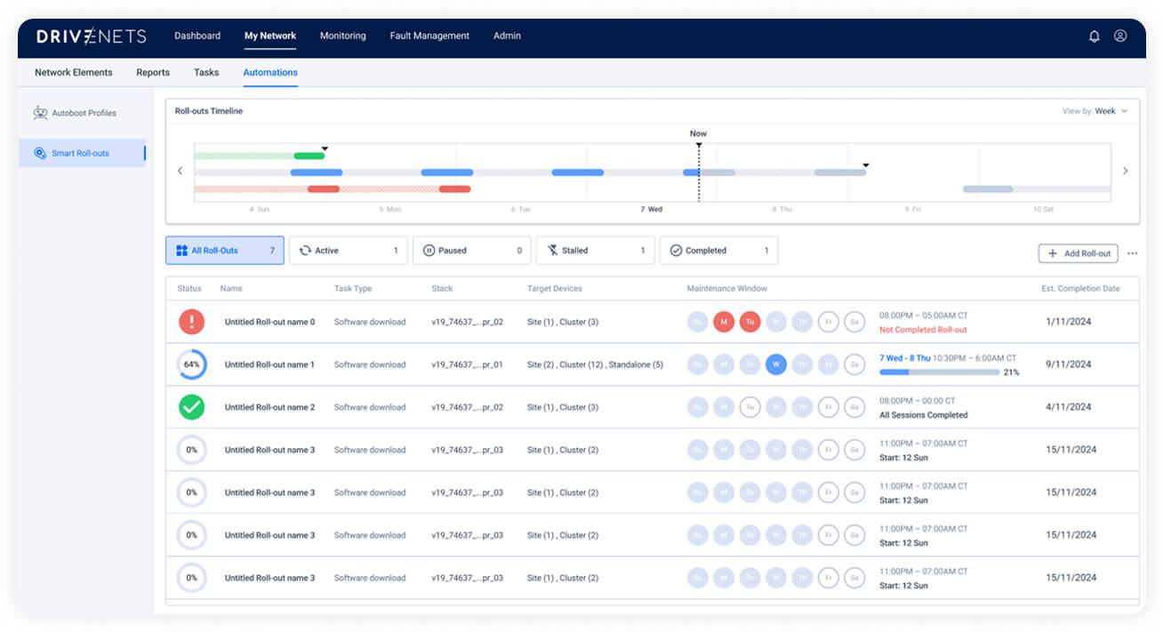Viewport: 1163px width, 632px height.
Task: Toggle Tuesday in Roll-out name 2 row
Action: 750,407
